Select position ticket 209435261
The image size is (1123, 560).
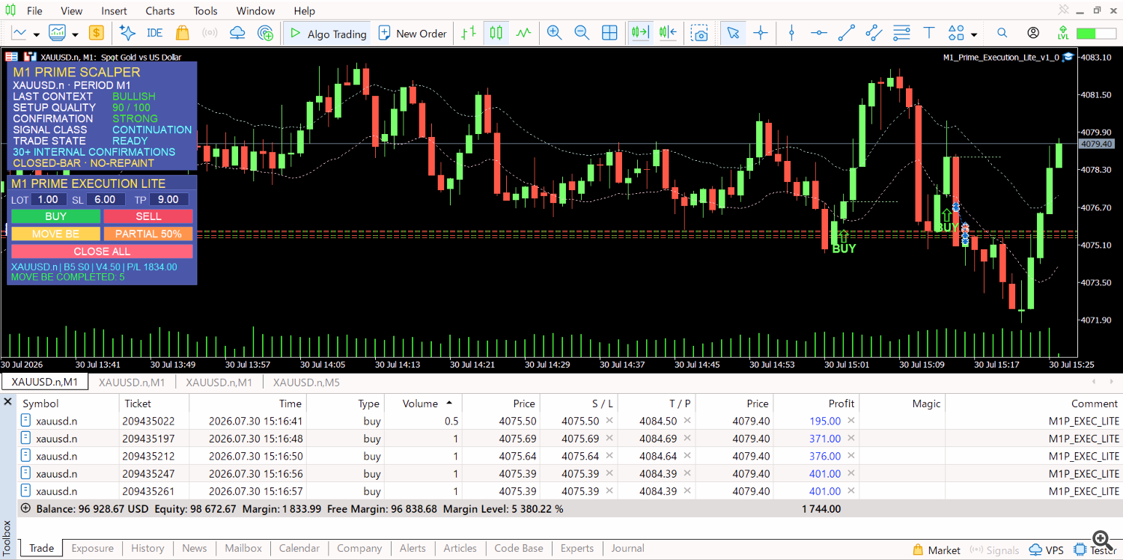click(x=148, y=491)
